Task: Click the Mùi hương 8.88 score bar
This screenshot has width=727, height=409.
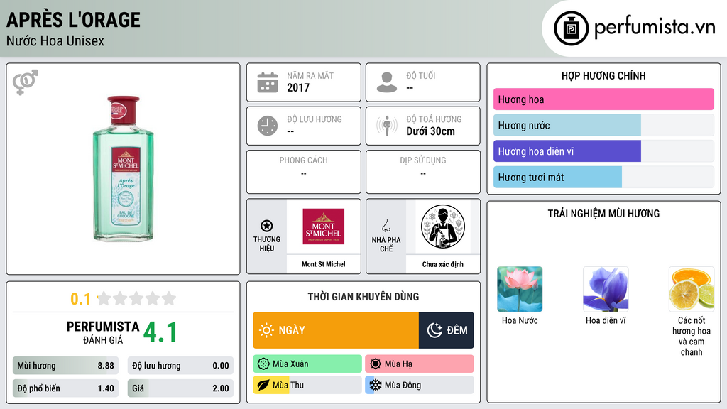Action: tap(65, 366)
